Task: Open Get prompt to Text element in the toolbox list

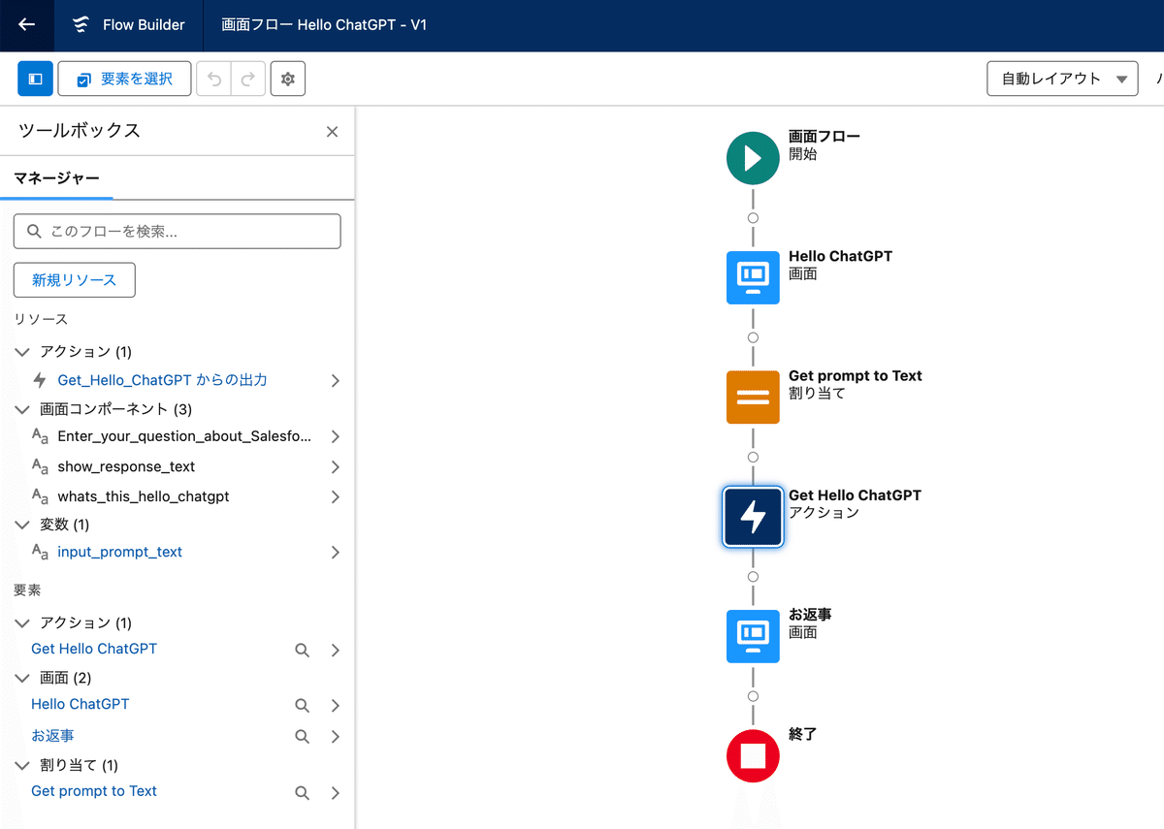Action: click(x=94, y=791)
